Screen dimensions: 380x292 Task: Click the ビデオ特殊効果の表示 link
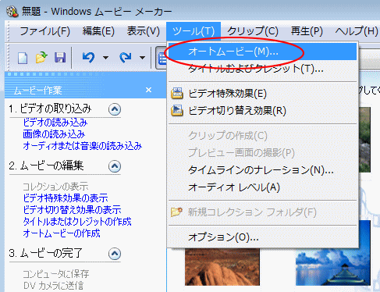(x=66, y=198)
